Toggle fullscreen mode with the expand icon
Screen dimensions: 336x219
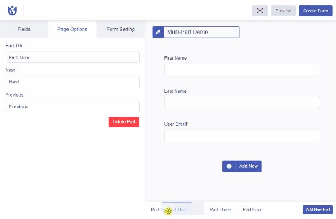coord(260,11)
